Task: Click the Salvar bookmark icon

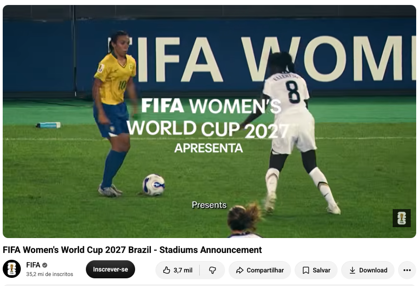Action: (x=306, y=270)
